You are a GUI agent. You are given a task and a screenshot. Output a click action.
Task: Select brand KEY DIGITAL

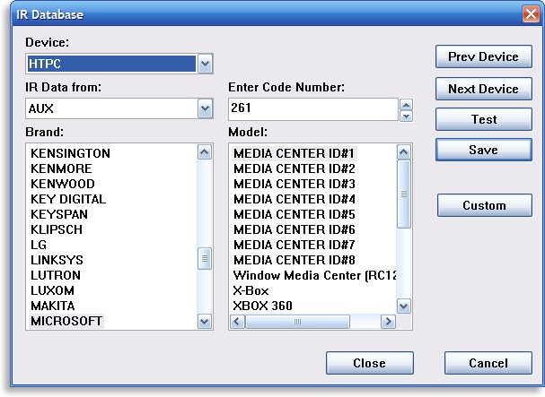click(68, 199)
